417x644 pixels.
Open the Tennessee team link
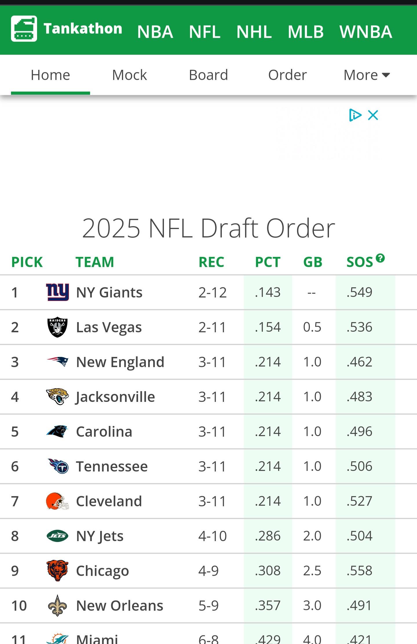pos(112,466)
